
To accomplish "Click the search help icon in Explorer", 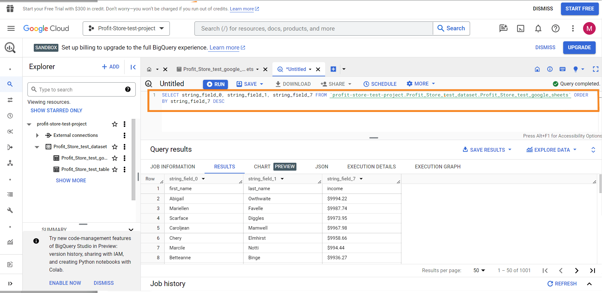I will (x=128, y=89).
